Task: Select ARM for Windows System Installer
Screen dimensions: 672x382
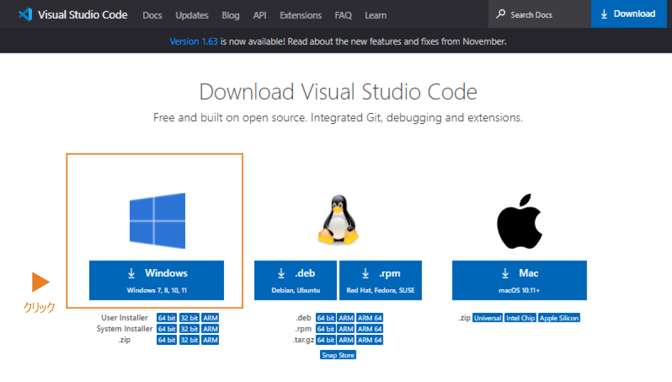Action: tap(211, 329)
